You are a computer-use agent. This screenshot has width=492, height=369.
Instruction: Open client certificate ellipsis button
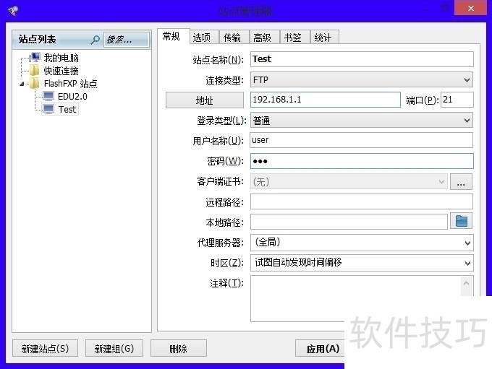[461, 182]
